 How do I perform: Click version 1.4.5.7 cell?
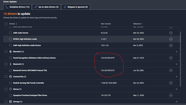pos(104,39)
